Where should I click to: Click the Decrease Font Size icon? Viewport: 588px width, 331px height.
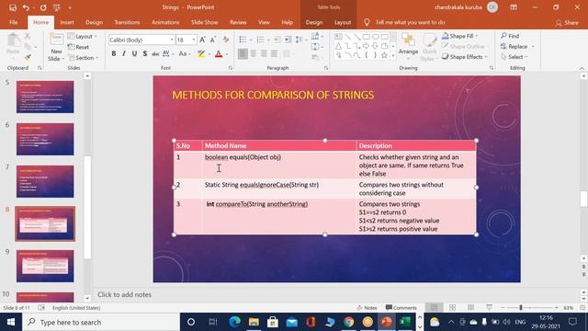pos(213,40)
